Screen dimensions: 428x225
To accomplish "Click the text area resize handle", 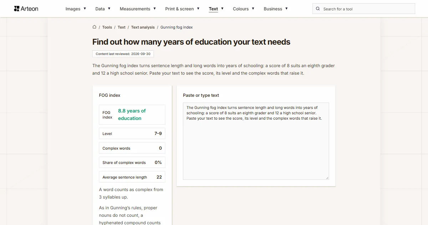I will pos(327,177).
